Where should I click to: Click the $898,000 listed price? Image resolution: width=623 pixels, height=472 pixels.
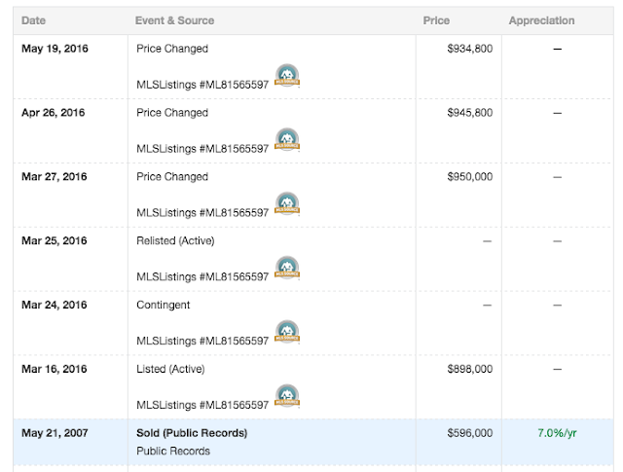point(469,370)
